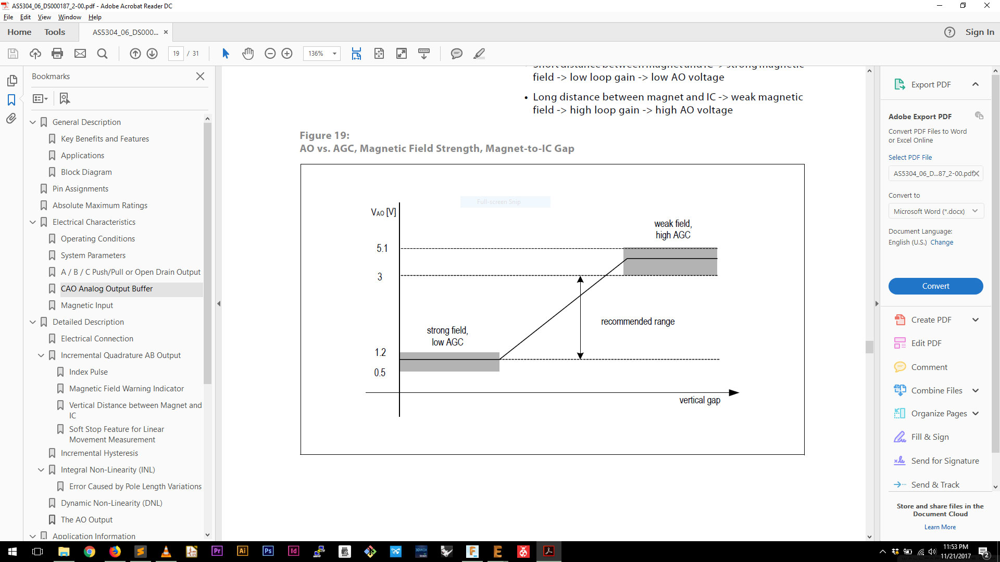Open the File menu
1000x562 pixels.
coord(8,17)
